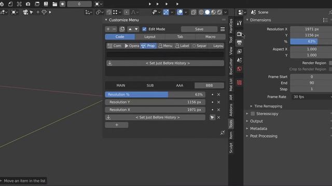This screenshot has height=186, width=332.
Task: Click the Save button
Action: (x=199, y=29)
